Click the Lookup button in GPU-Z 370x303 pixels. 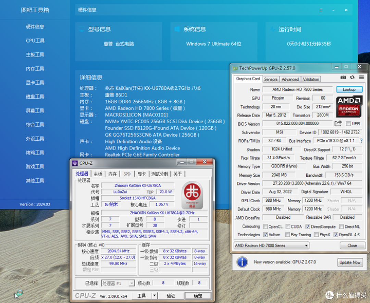point(349,90)
